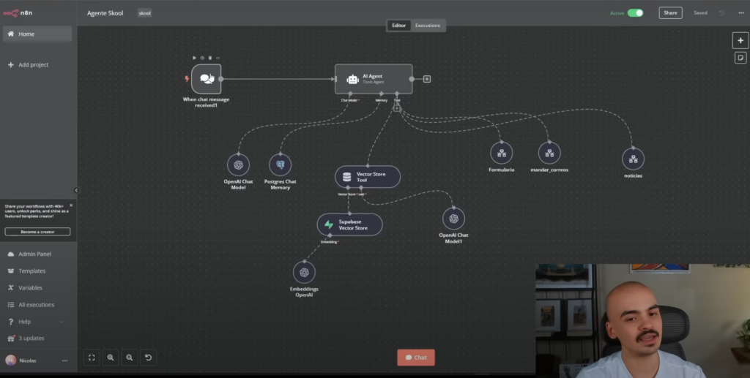Screen dimensions: 750x378
Task: Select the Postgres Chat Memory node
Action: pos(280,165)
